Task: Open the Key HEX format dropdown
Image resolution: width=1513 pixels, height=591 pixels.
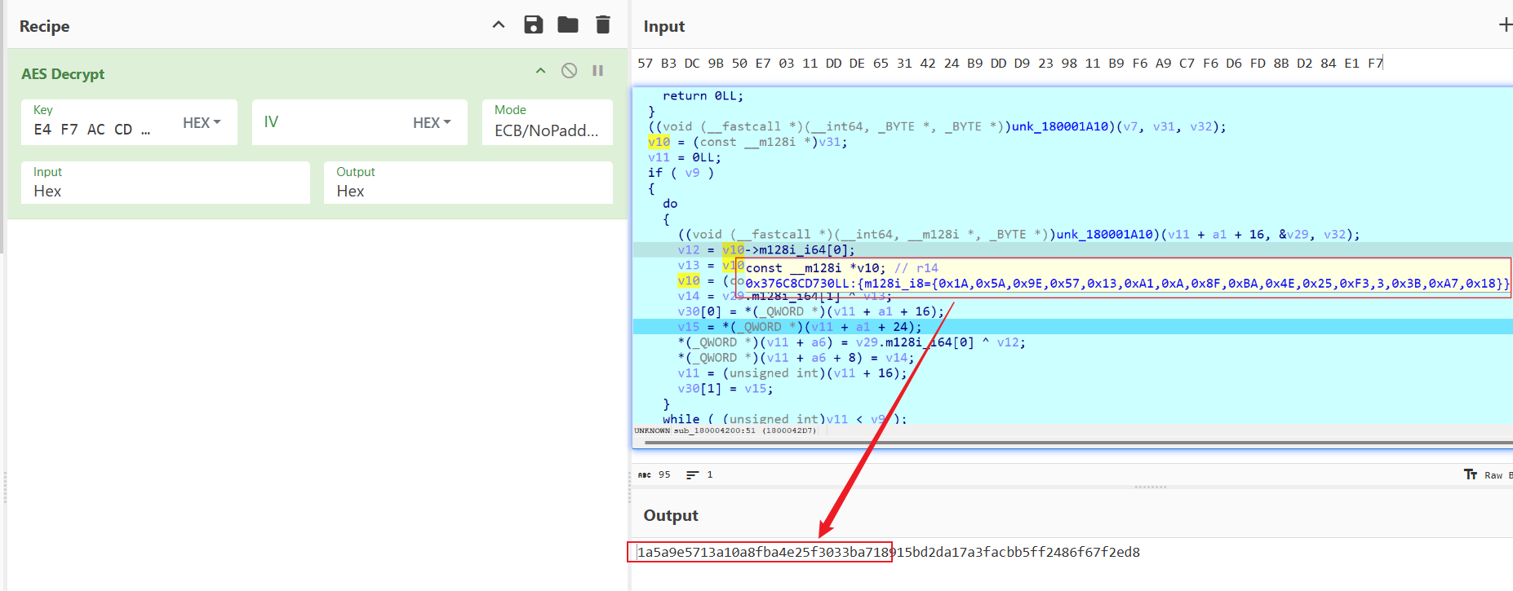Action: click(x=202, y=122)
